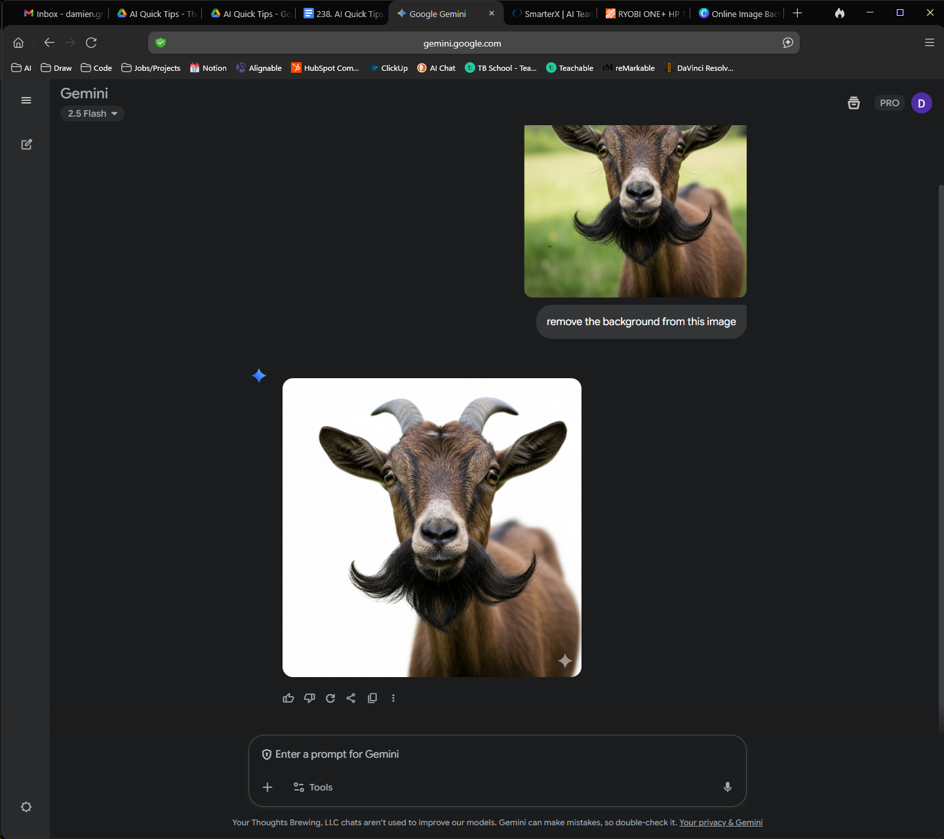Screen dimensions: 944x839
Task: Open Settings gear in bottom-left sidebar
Action: (x=26, y=807)
